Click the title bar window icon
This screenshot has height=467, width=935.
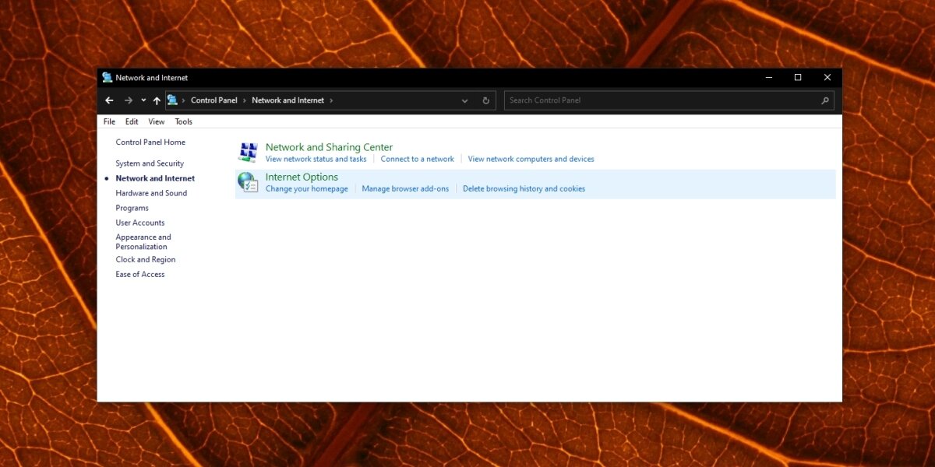(107, 78)
